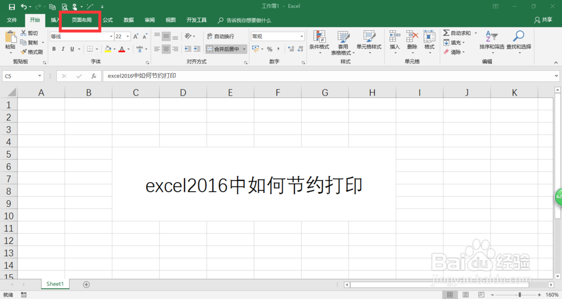Switch to the Developer ribbon tab
562x299 pixels.
196,20
